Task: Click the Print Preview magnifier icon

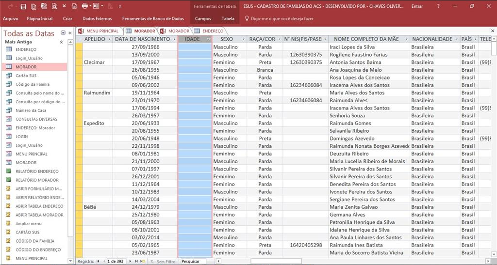Action: [x=54, y=6]
